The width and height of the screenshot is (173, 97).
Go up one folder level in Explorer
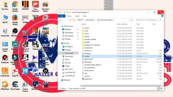(x=70, y=20)
